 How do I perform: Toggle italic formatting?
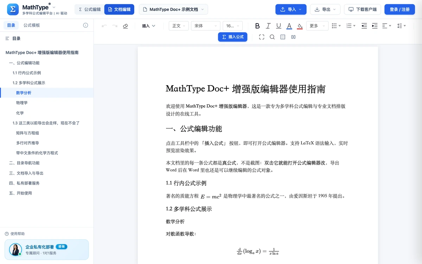click(x=268, y=26)
